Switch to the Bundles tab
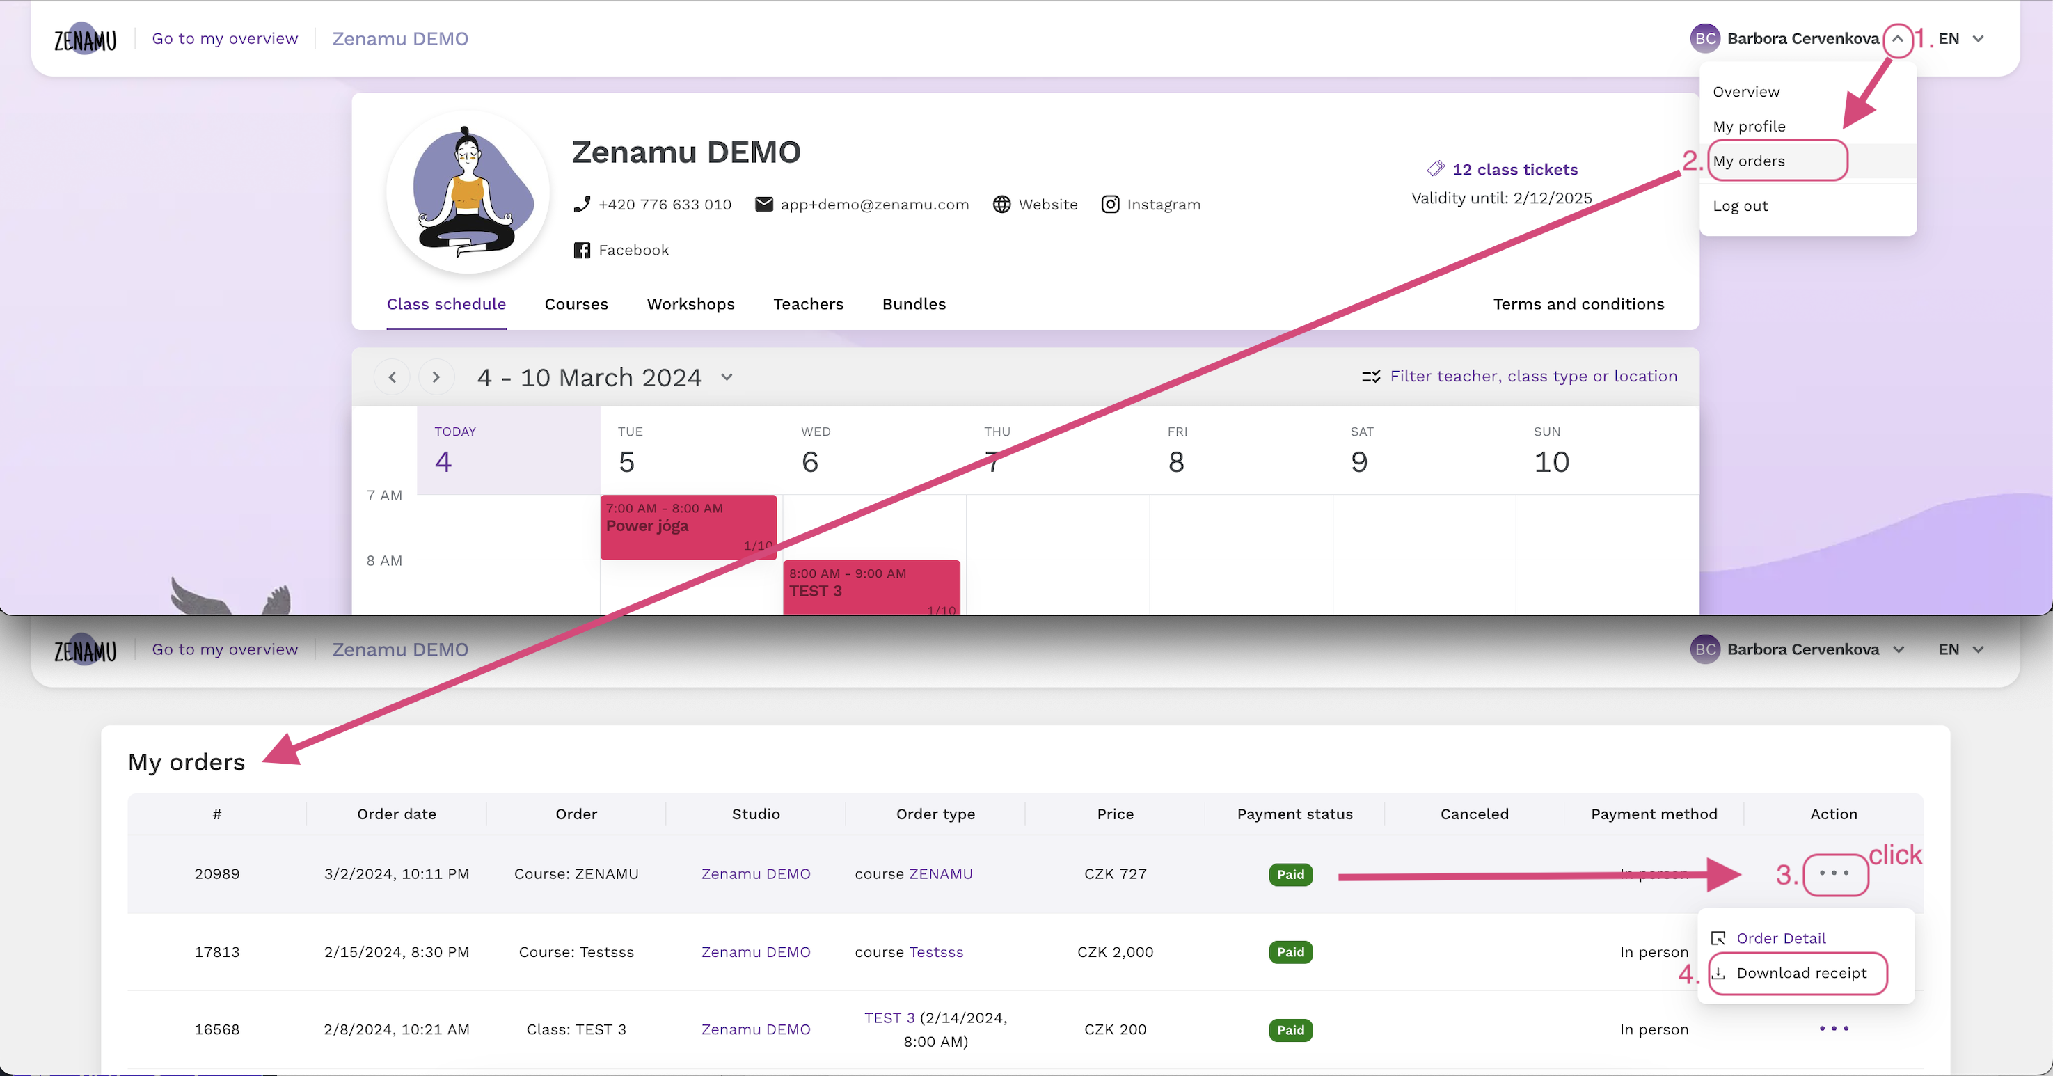Screen dimensions: 2053x1076 912,303
